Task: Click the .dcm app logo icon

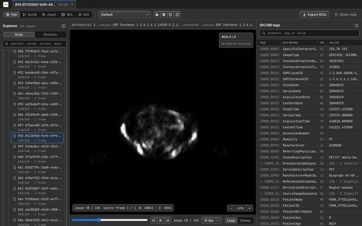Action: click(x=6, y=5)
